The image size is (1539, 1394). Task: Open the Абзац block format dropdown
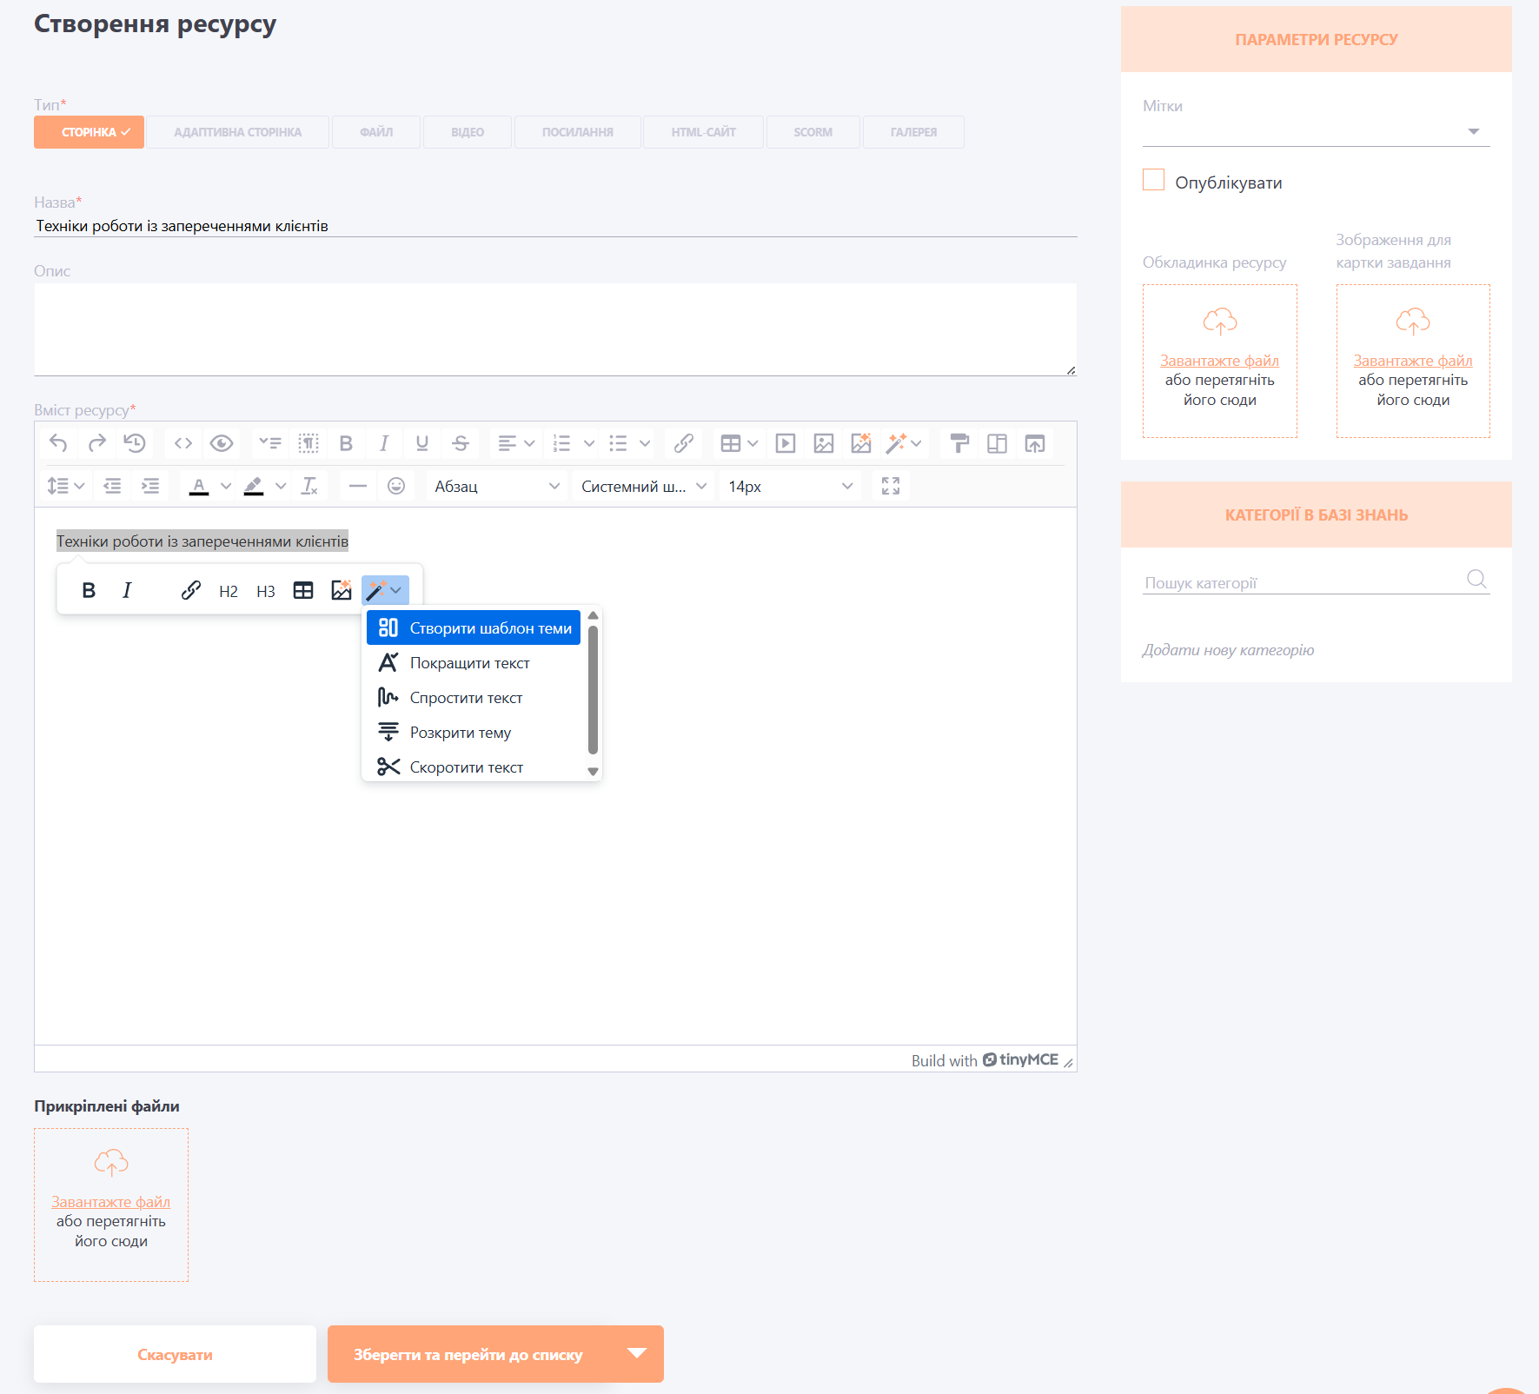pos(497,486)
